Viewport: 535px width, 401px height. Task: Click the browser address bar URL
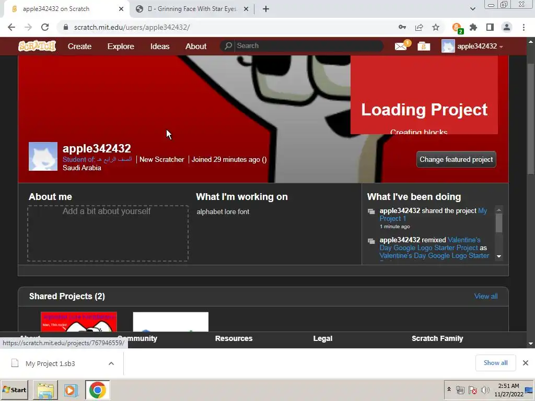point(132,27)
